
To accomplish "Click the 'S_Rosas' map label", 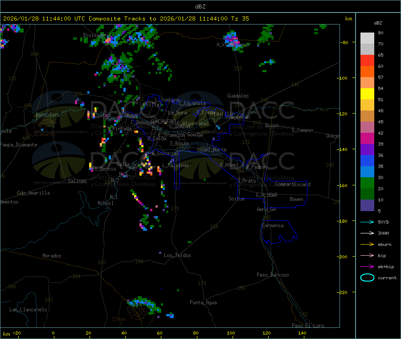I will pos(179,143).
